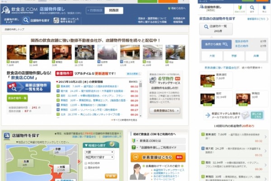271x181 pixels.
Task: Click すべての新着物件を見る link
Action: pyautogui.click(x=125, y=120)
